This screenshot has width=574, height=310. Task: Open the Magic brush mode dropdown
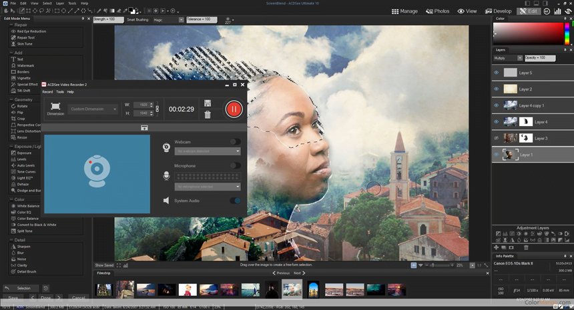pos(168,20)
